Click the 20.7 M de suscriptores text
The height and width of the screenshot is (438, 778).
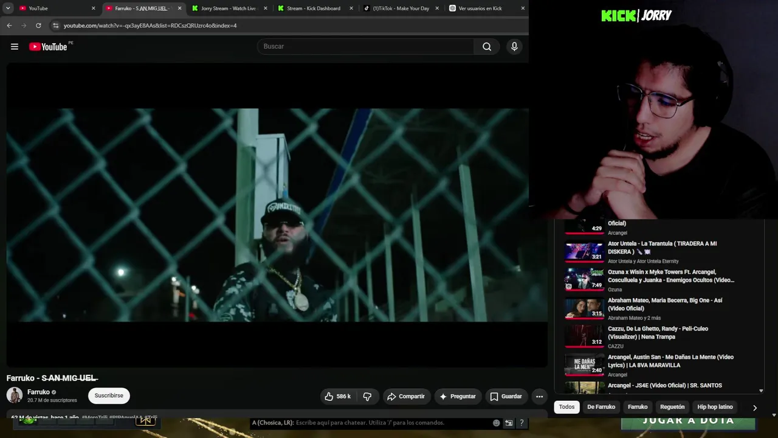52,400
